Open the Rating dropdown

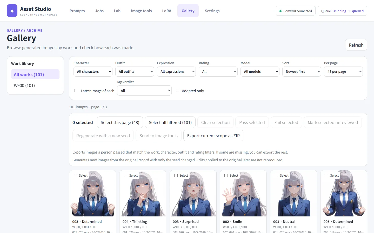(218, 71)
